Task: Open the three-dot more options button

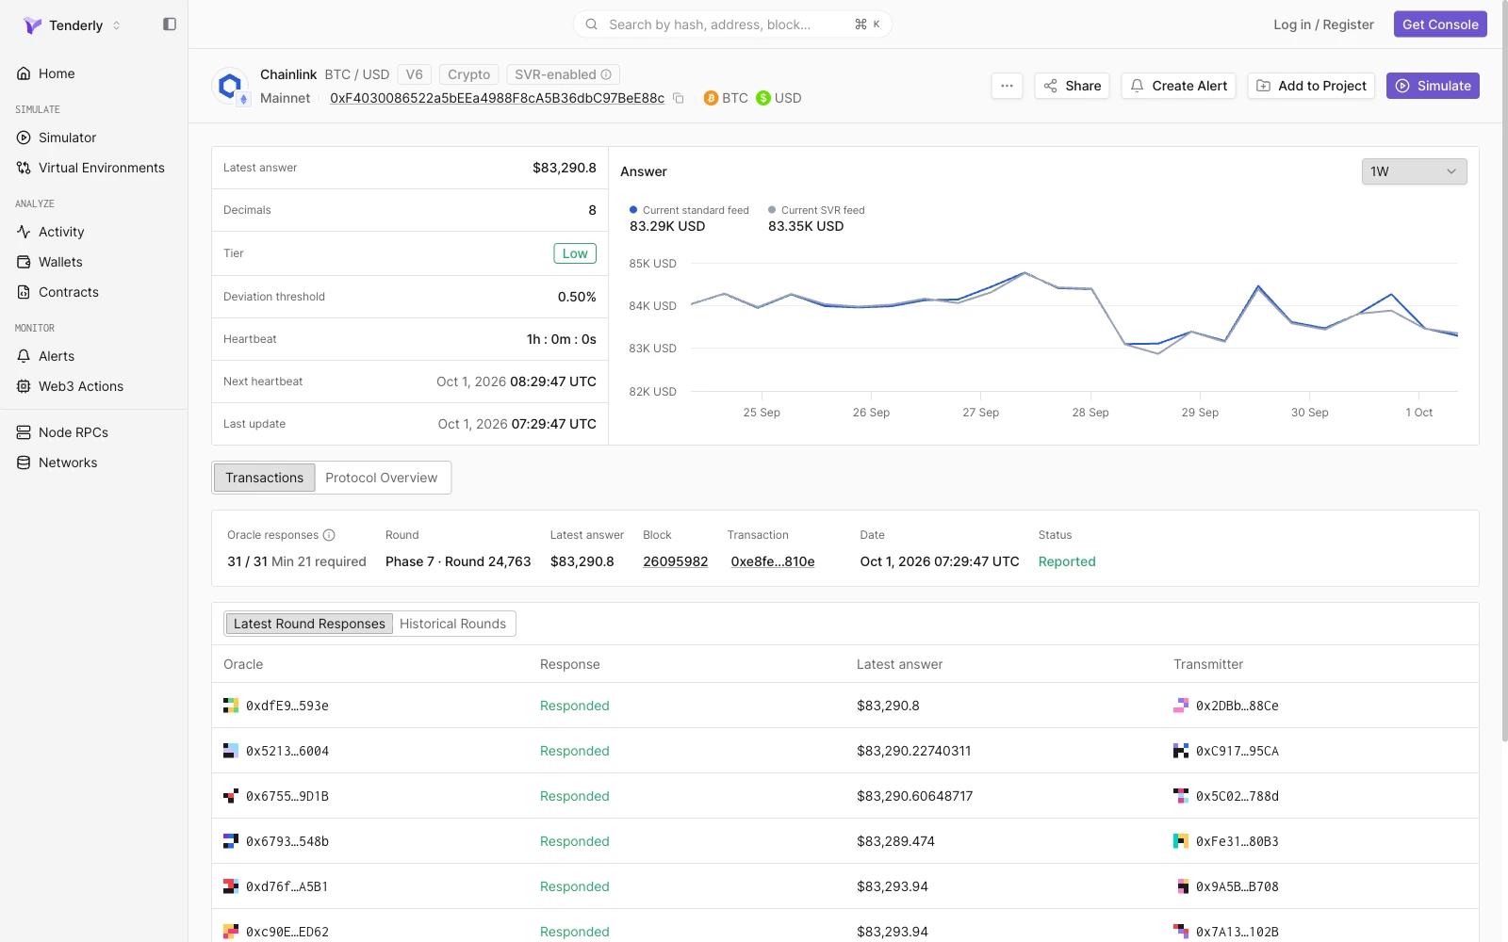Action: (x=1007, y=86)
